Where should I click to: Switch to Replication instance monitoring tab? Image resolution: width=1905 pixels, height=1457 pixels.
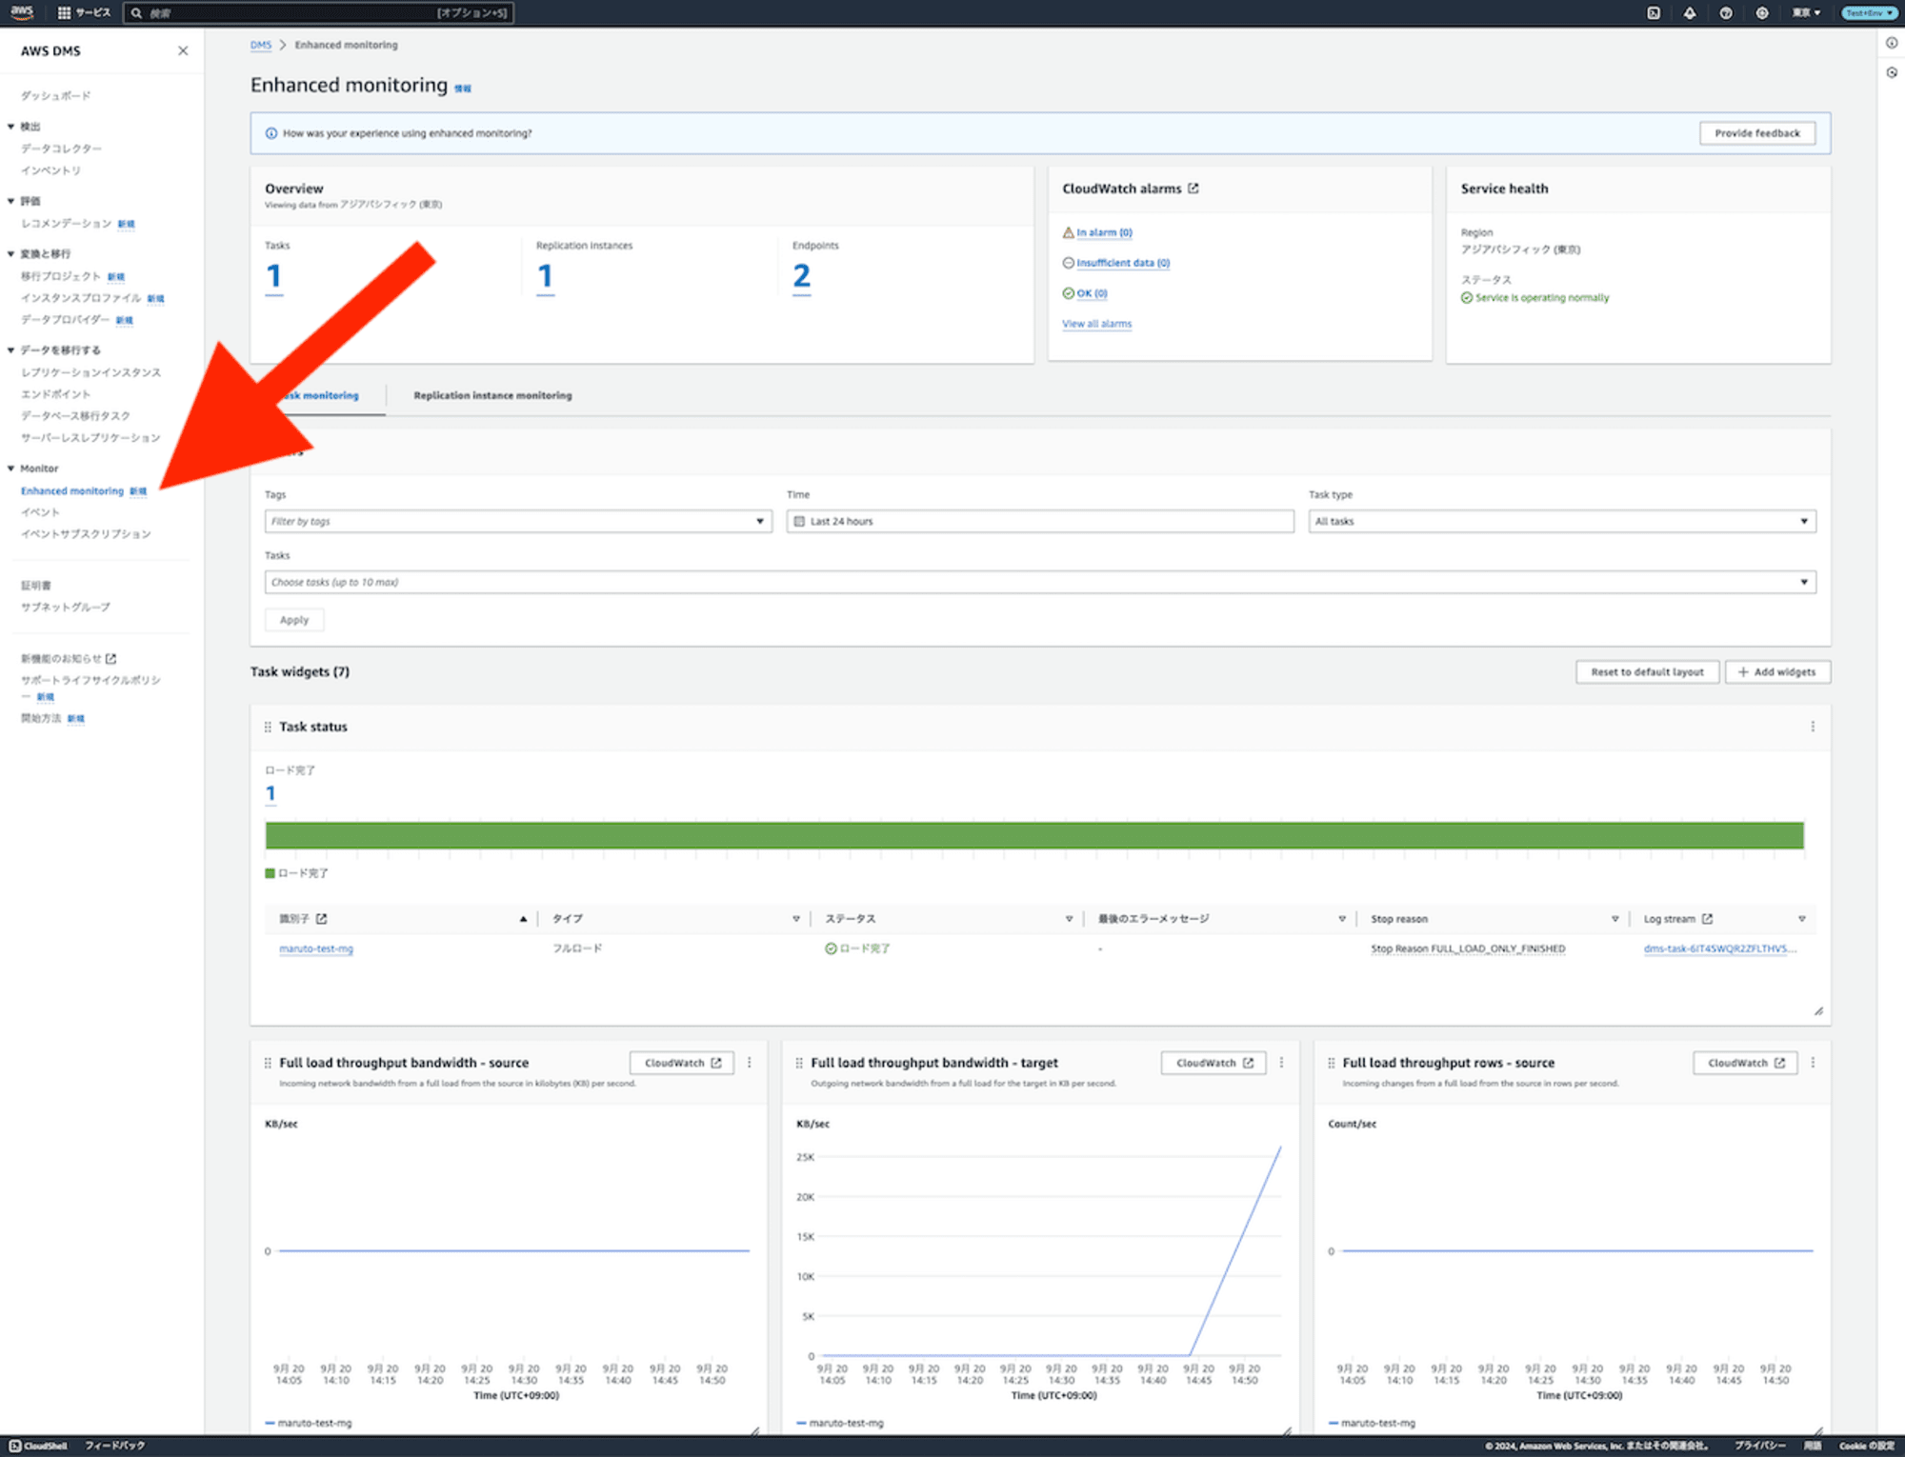coord(492,395)
